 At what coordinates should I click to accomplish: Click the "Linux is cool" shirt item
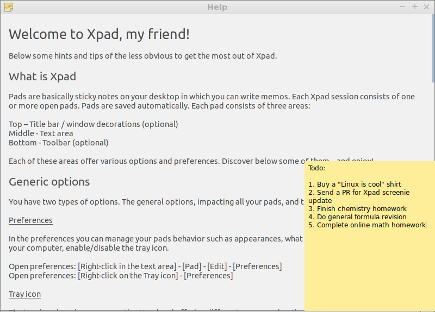coord(359,184)
